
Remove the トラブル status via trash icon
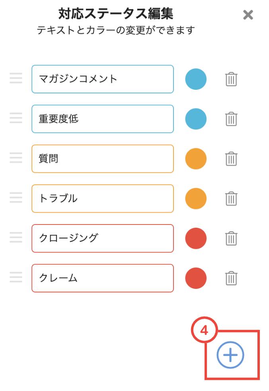(231, 199)
